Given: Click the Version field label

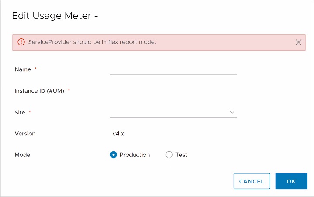Looking at the screenshot, I should (x=25, y=134).
